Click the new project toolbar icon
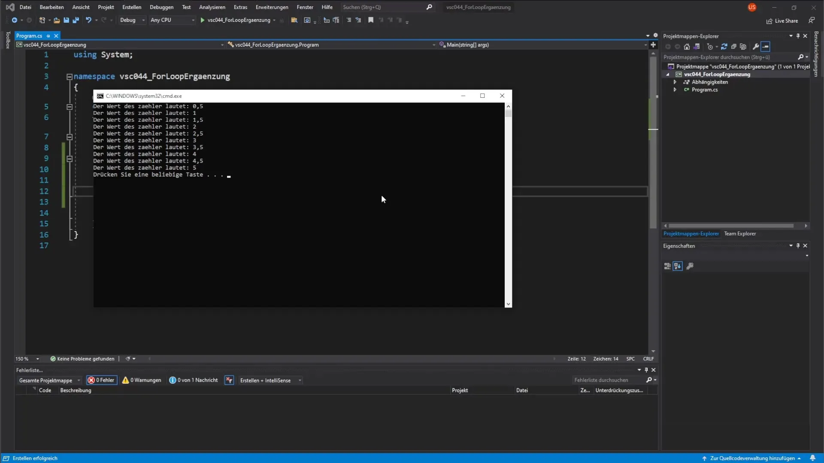The image size is (824, 463). click(42, 20)
